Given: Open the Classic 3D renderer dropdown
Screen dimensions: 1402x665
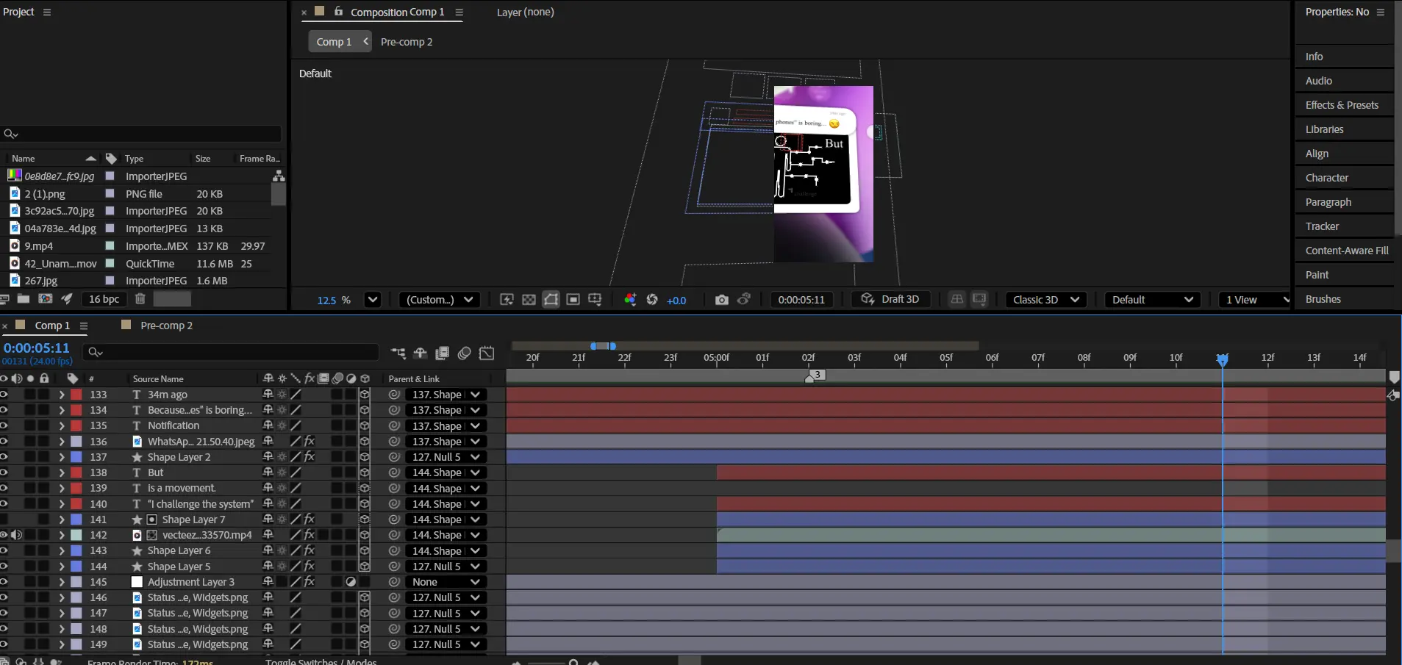Looking at the screenshot, I should tap(1045, 300).
